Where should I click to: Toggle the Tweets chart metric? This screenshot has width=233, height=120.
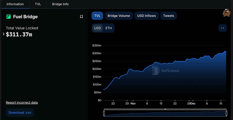(x=169, y=16)
